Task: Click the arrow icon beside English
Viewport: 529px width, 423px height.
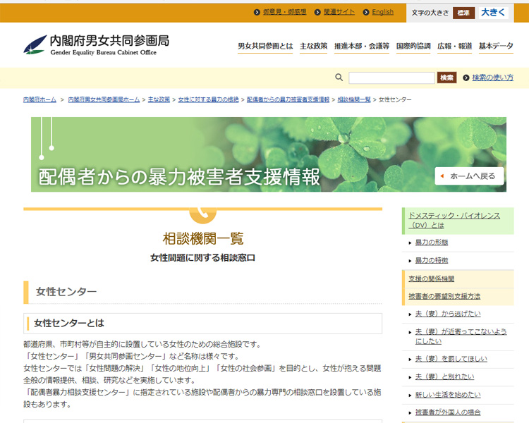Action: [x=366, y=12]
